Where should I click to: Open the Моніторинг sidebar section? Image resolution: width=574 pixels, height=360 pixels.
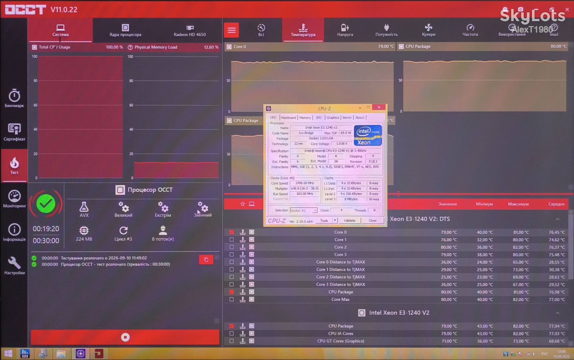pos(14,199)
